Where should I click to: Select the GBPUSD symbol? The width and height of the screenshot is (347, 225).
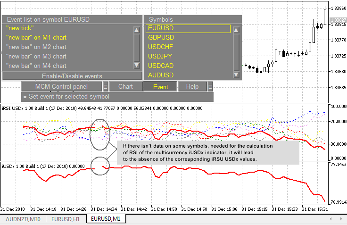pyautogui.click(x=161, y=38)
